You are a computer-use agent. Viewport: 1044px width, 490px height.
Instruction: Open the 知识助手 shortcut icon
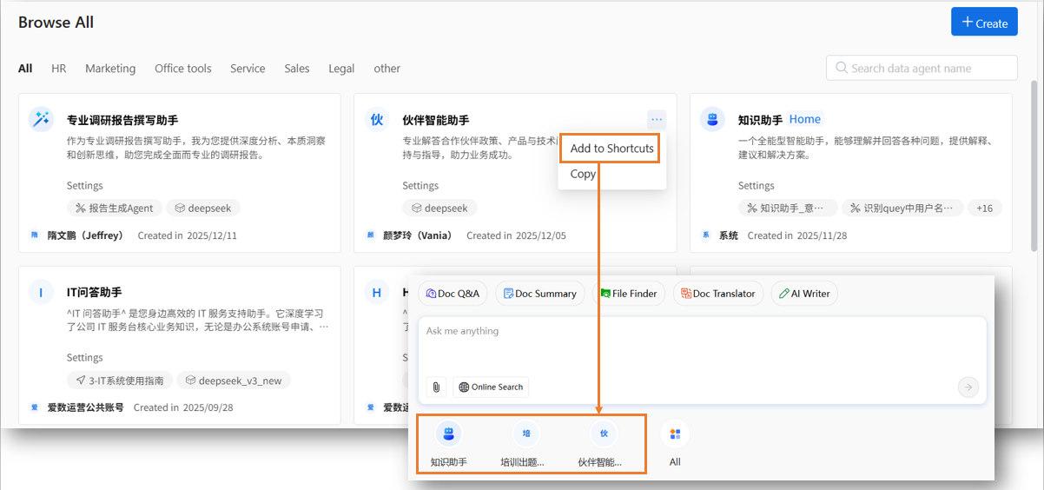click(448, 434)
